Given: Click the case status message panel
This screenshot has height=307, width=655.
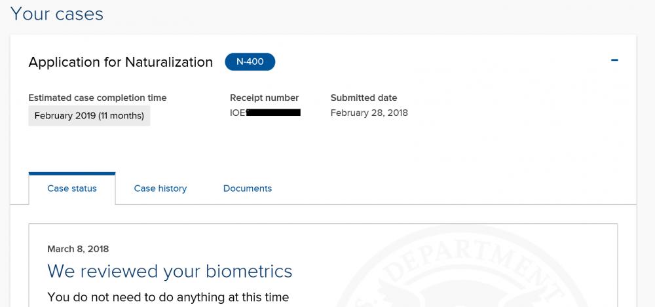Looking at the screenshot, I should (323, 265).
